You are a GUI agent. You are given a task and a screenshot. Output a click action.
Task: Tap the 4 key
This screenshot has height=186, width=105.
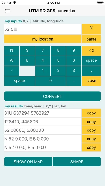tap(43, 61)
